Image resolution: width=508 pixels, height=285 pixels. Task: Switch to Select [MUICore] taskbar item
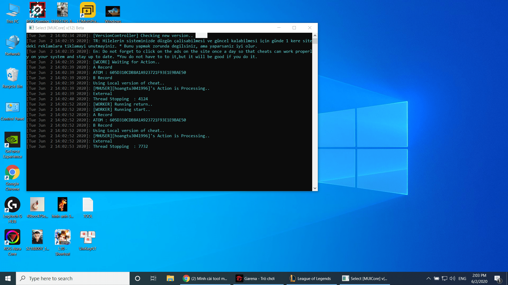[x=365, y=278]
